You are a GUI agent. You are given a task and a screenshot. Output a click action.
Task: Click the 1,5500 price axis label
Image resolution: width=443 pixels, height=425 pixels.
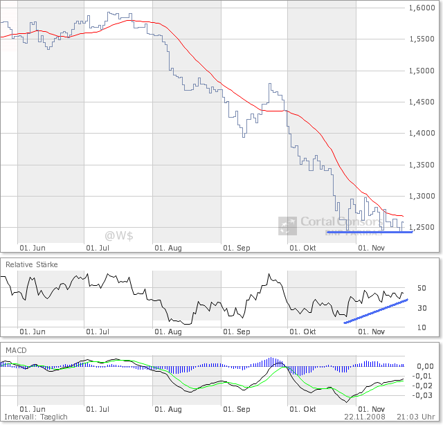[422, 39]
